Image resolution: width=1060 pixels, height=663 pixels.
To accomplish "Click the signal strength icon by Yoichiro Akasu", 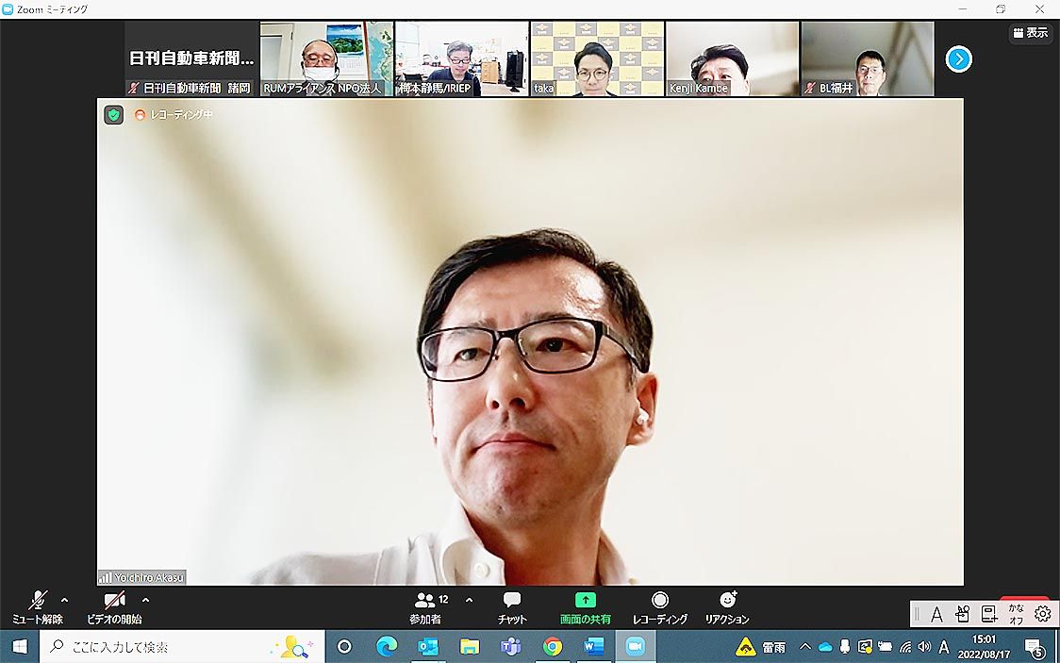I will [105, 577].
